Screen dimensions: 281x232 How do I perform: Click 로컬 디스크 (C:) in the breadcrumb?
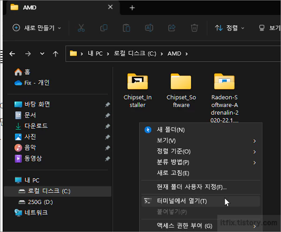(135, 53)
